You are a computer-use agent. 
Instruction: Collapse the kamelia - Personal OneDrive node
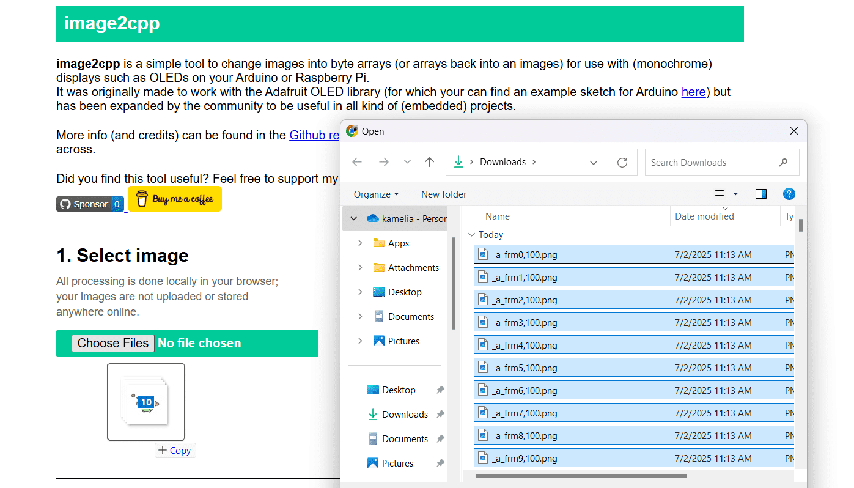coord(353,218)
